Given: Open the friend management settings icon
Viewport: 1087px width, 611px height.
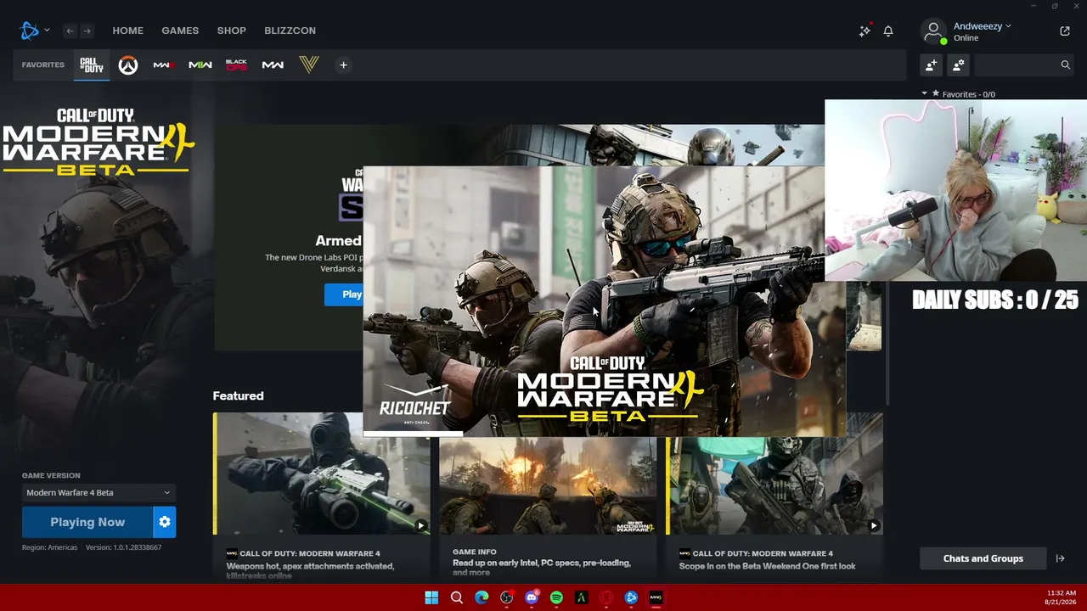Looking at the screenshot, I should (x=959, y=65).
